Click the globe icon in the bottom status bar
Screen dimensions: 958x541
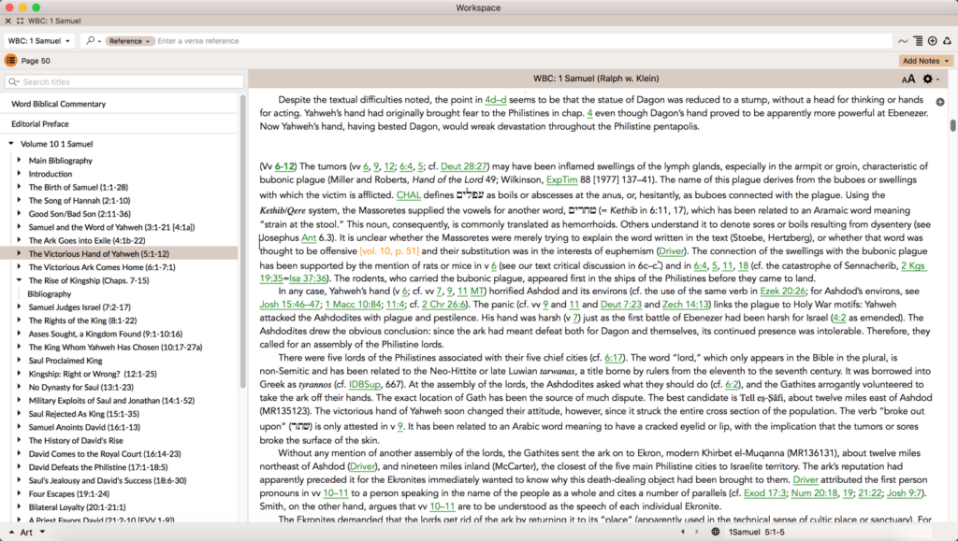pyautogui.click(x=715, y=532)
